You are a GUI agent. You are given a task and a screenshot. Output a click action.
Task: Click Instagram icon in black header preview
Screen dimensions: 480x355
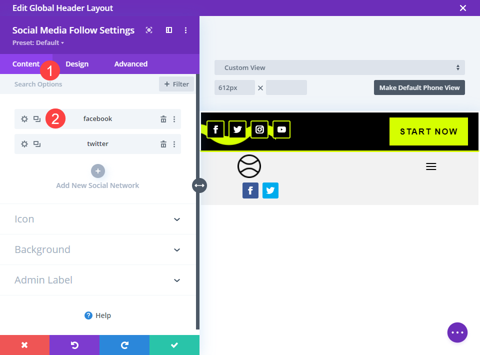pos(259,129)
